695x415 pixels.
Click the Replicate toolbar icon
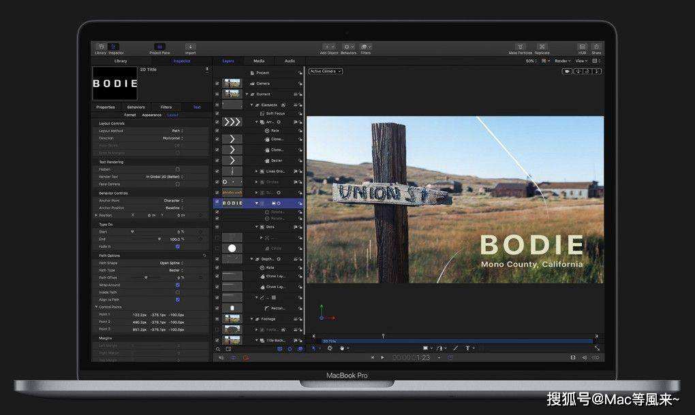542,47
